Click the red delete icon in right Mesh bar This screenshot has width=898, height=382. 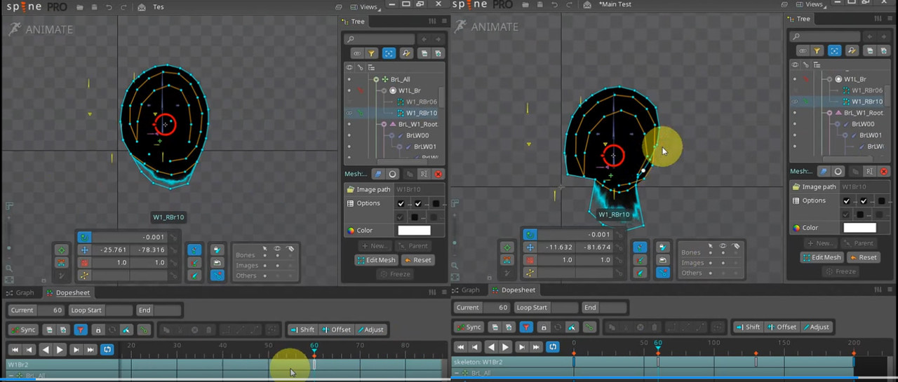click(884, 171)
